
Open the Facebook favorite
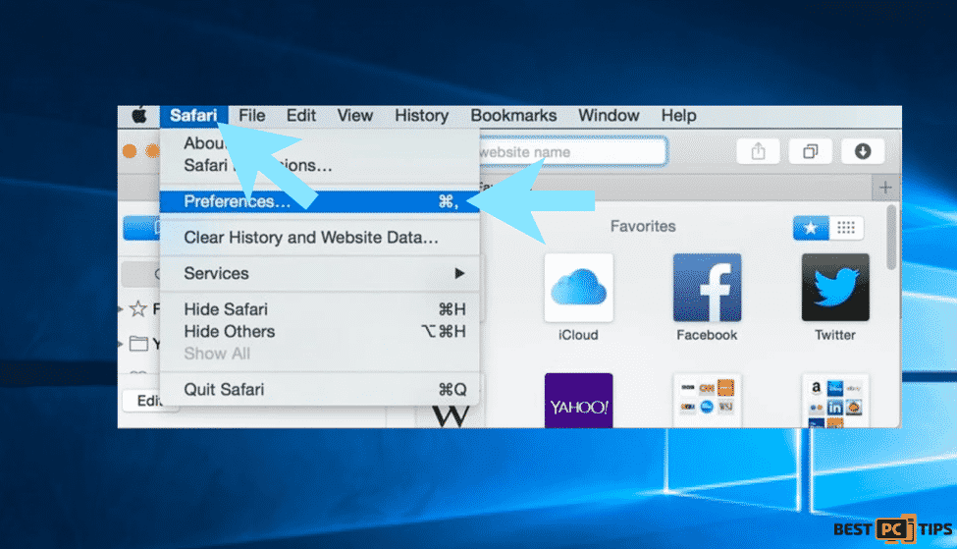(x=707, y=298)
